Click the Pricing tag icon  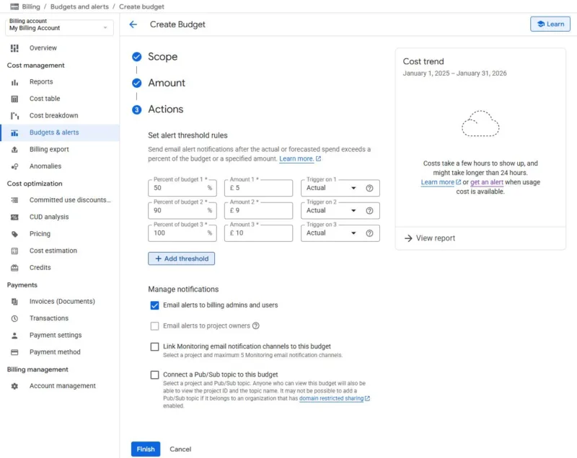[14, 234]
